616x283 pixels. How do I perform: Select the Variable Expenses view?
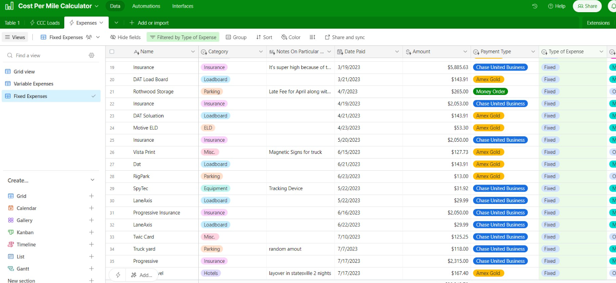click(51, 84)
